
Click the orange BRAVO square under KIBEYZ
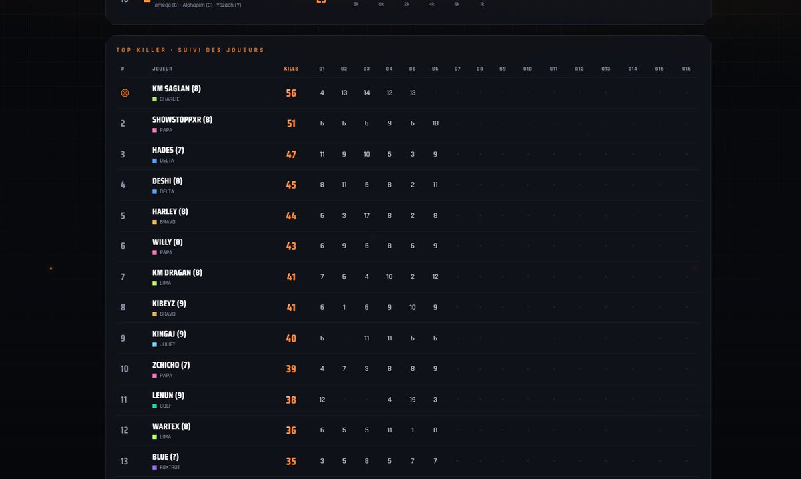[x=154, y=314]
